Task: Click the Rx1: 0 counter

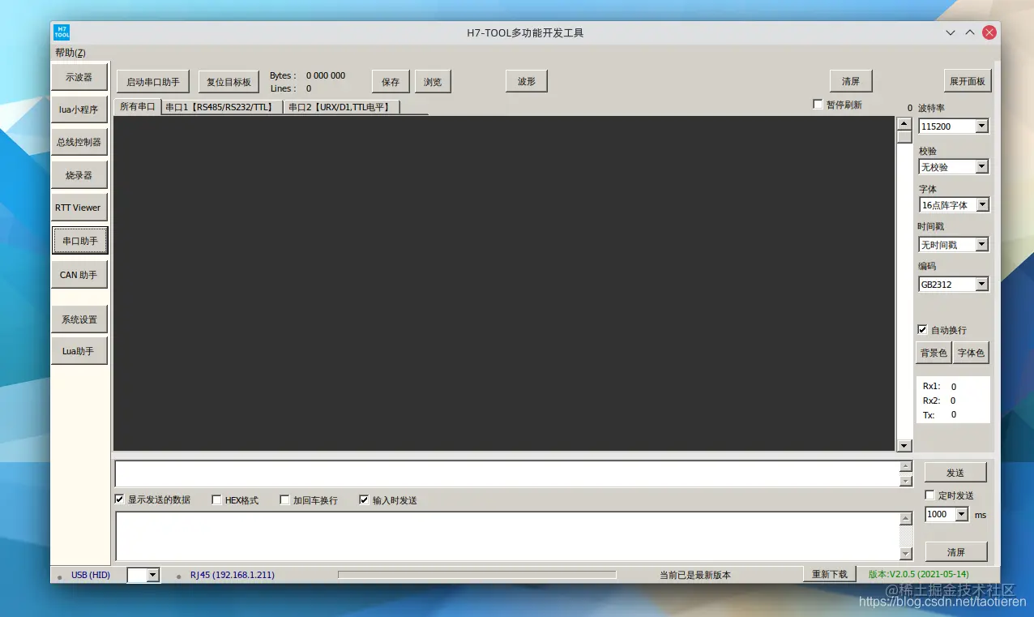Action: coord(939,387)
